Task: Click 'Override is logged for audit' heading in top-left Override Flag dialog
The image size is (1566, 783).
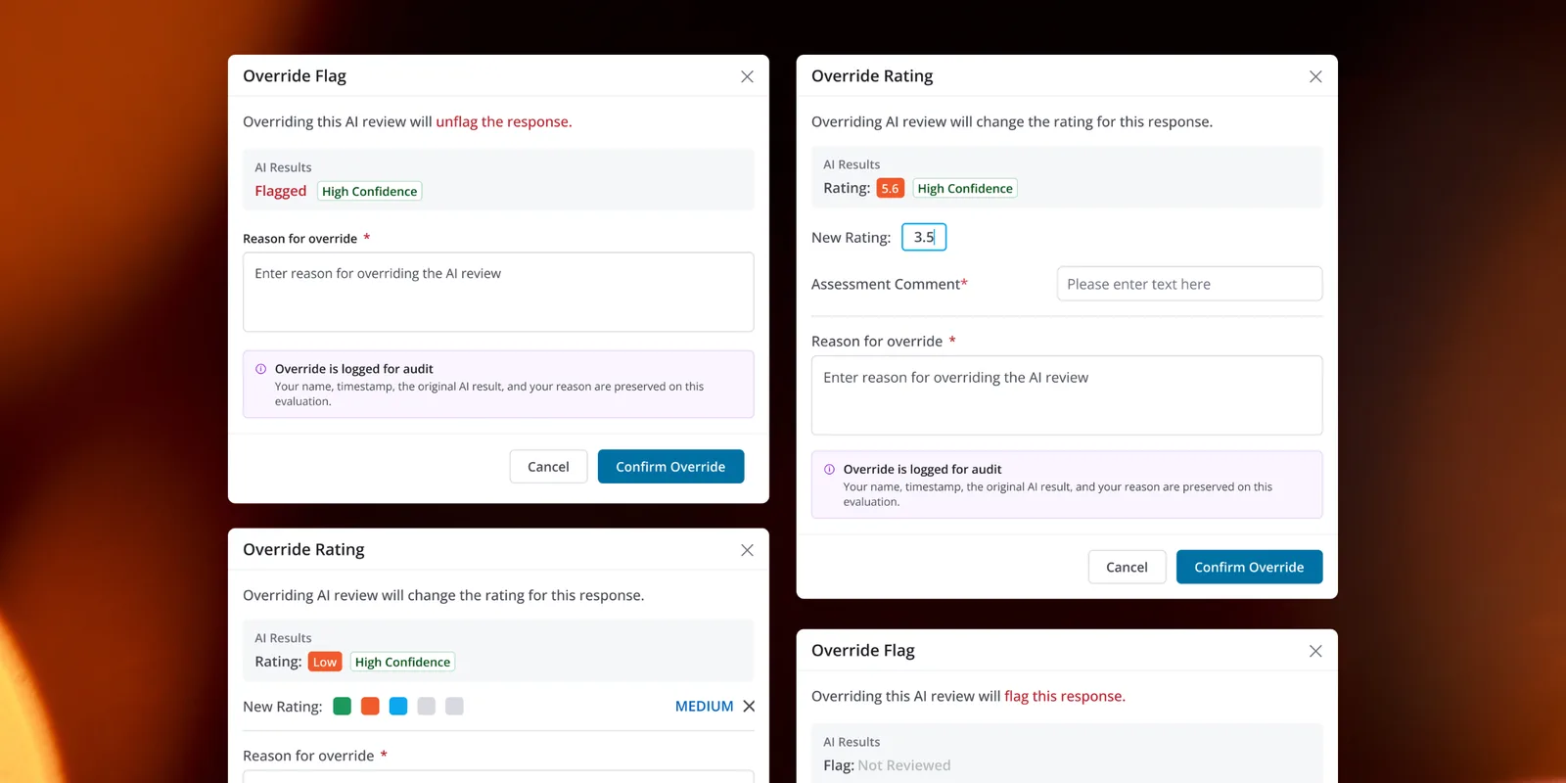Action: click(354, 369)
